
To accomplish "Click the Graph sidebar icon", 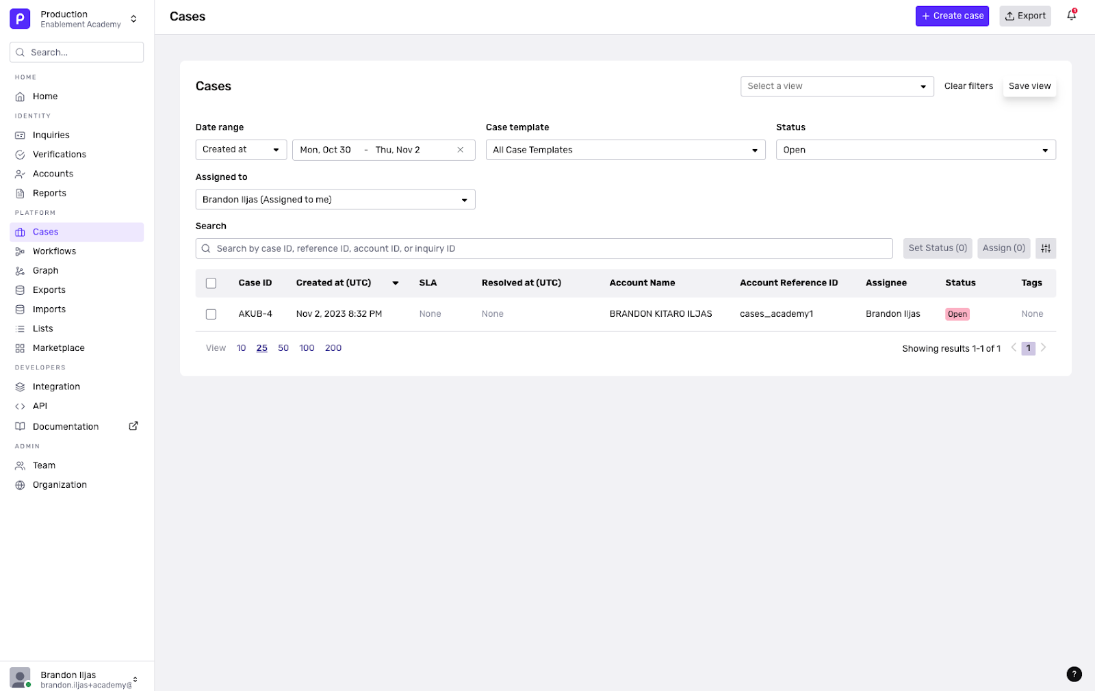I will tap(20, 271).
